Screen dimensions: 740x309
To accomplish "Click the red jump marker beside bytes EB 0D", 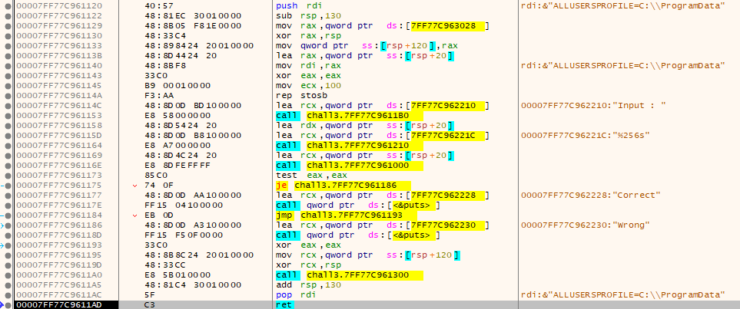I will pos(136,215).
